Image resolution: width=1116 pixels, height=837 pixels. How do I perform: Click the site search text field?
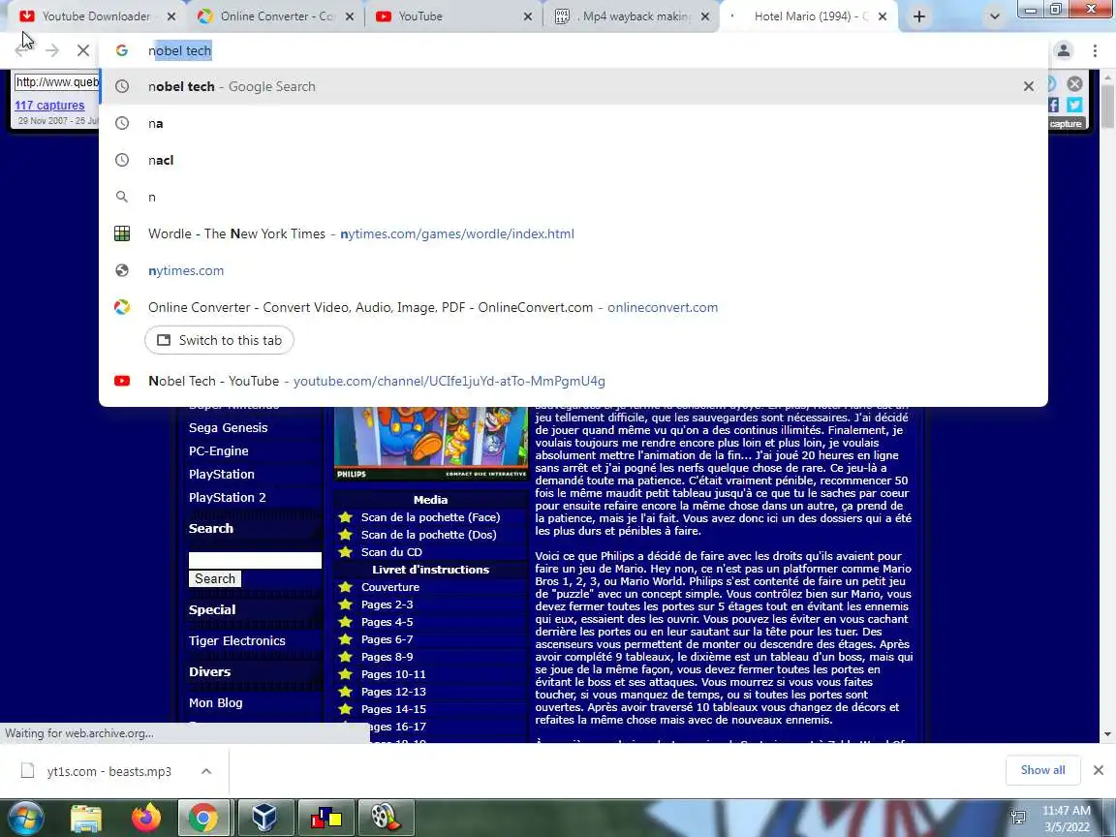[255, 561]
